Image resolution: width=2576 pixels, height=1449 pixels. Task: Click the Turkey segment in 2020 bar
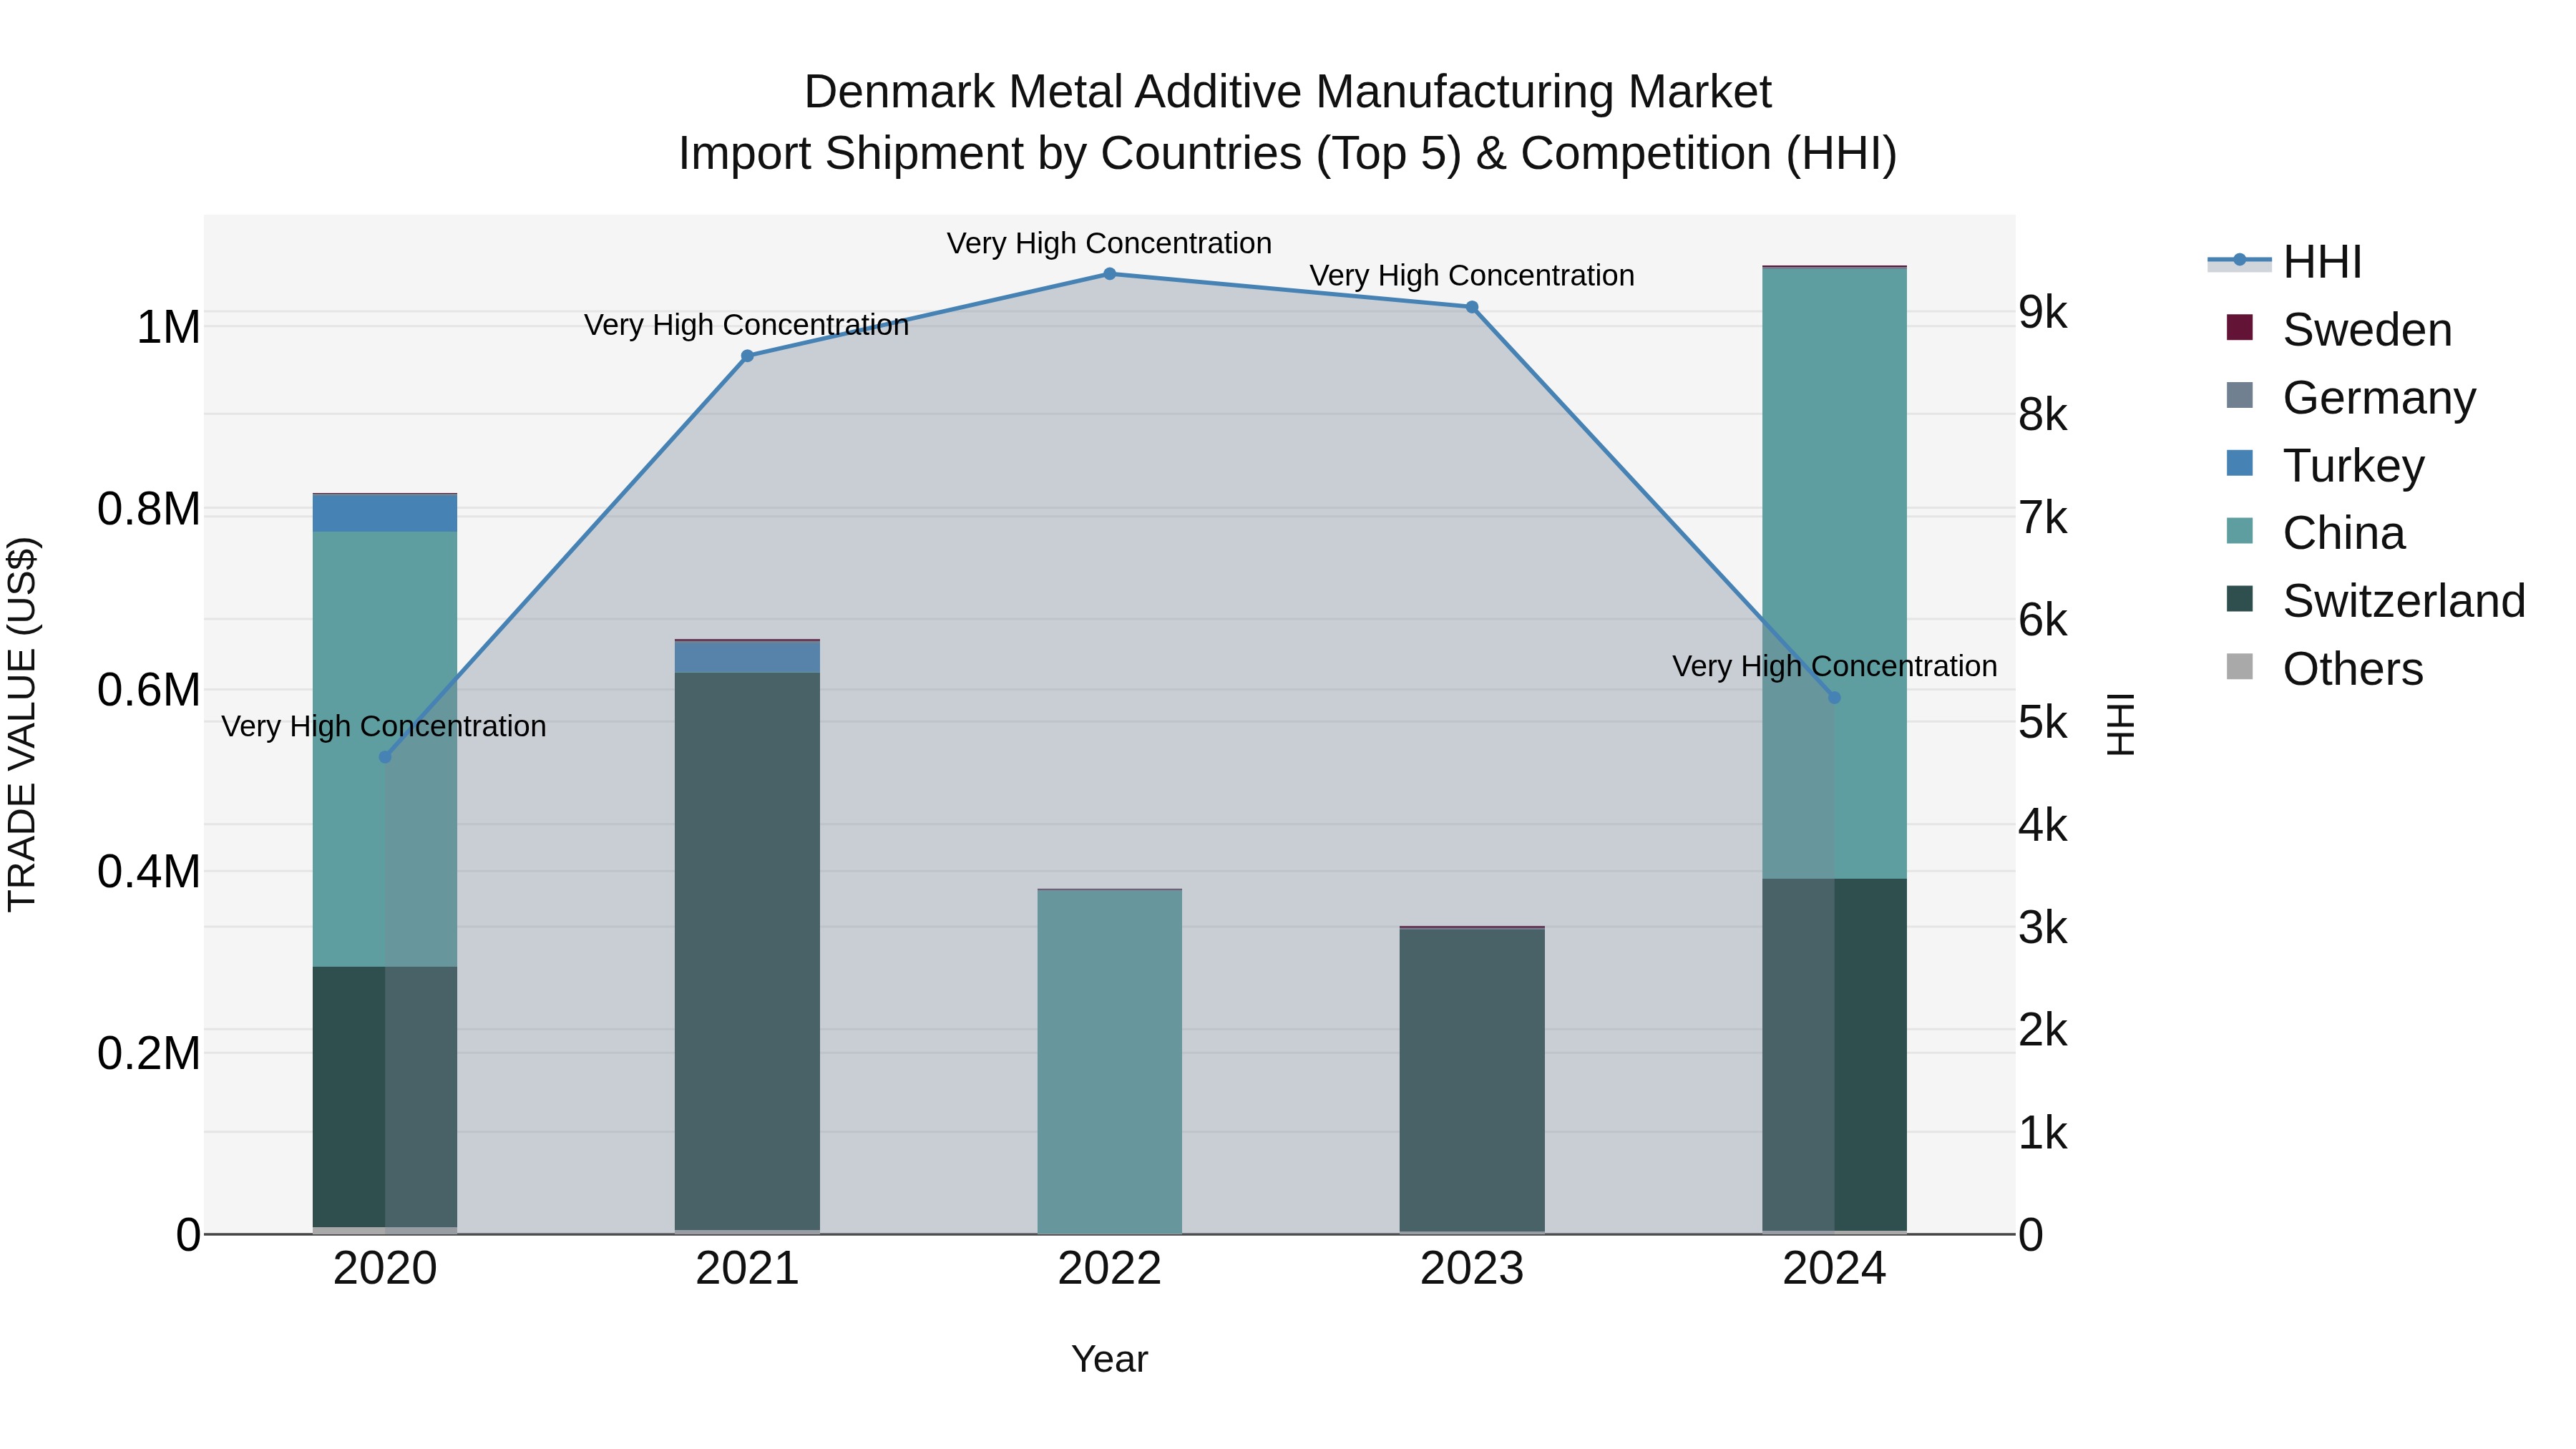pyautogui.click(x=385, y=513)
